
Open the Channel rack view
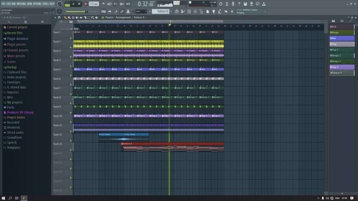click(x=189, y=11)
